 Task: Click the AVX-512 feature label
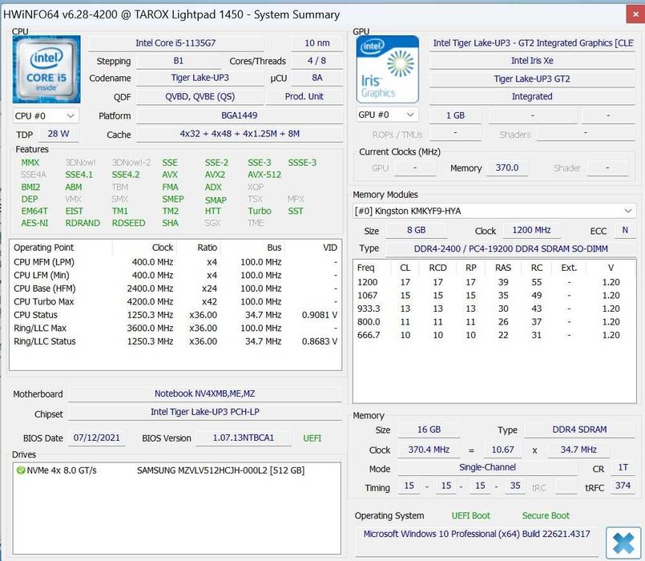click(x=264, y=175)
